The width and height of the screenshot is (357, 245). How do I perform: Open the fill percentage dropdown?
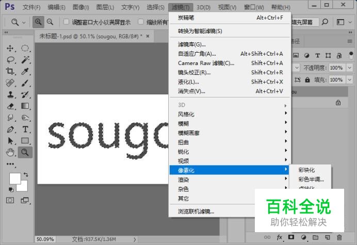pos(349,80)
